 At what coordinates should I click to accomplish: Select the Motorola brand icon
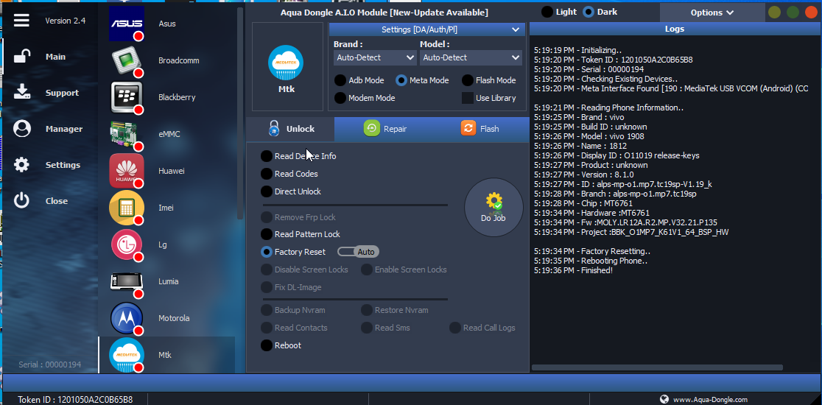[126, 318]
